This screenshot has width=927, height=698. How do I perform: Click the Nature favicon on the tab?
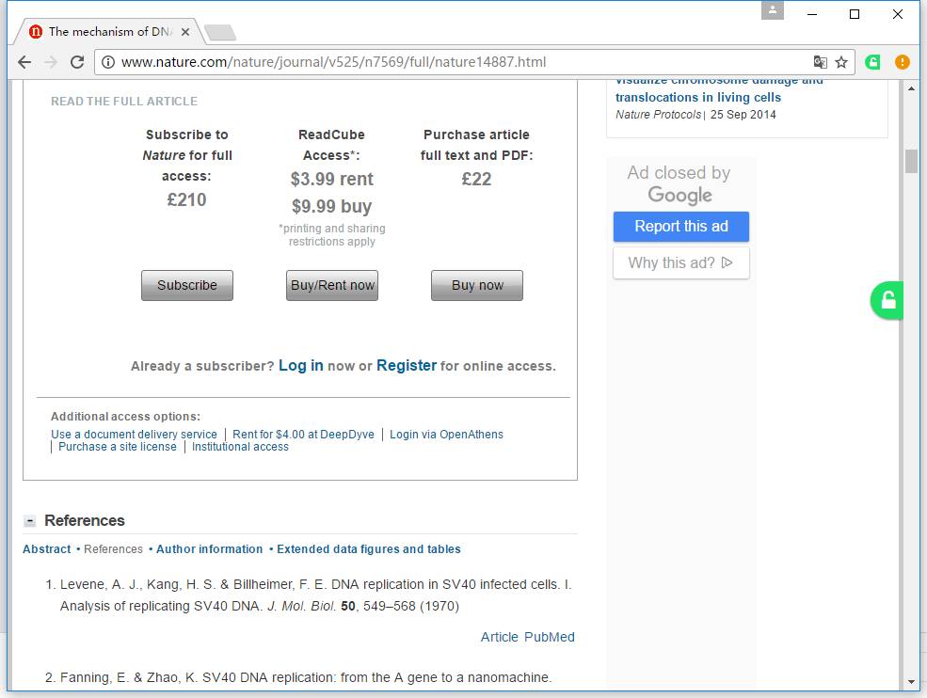pos(36,31)
